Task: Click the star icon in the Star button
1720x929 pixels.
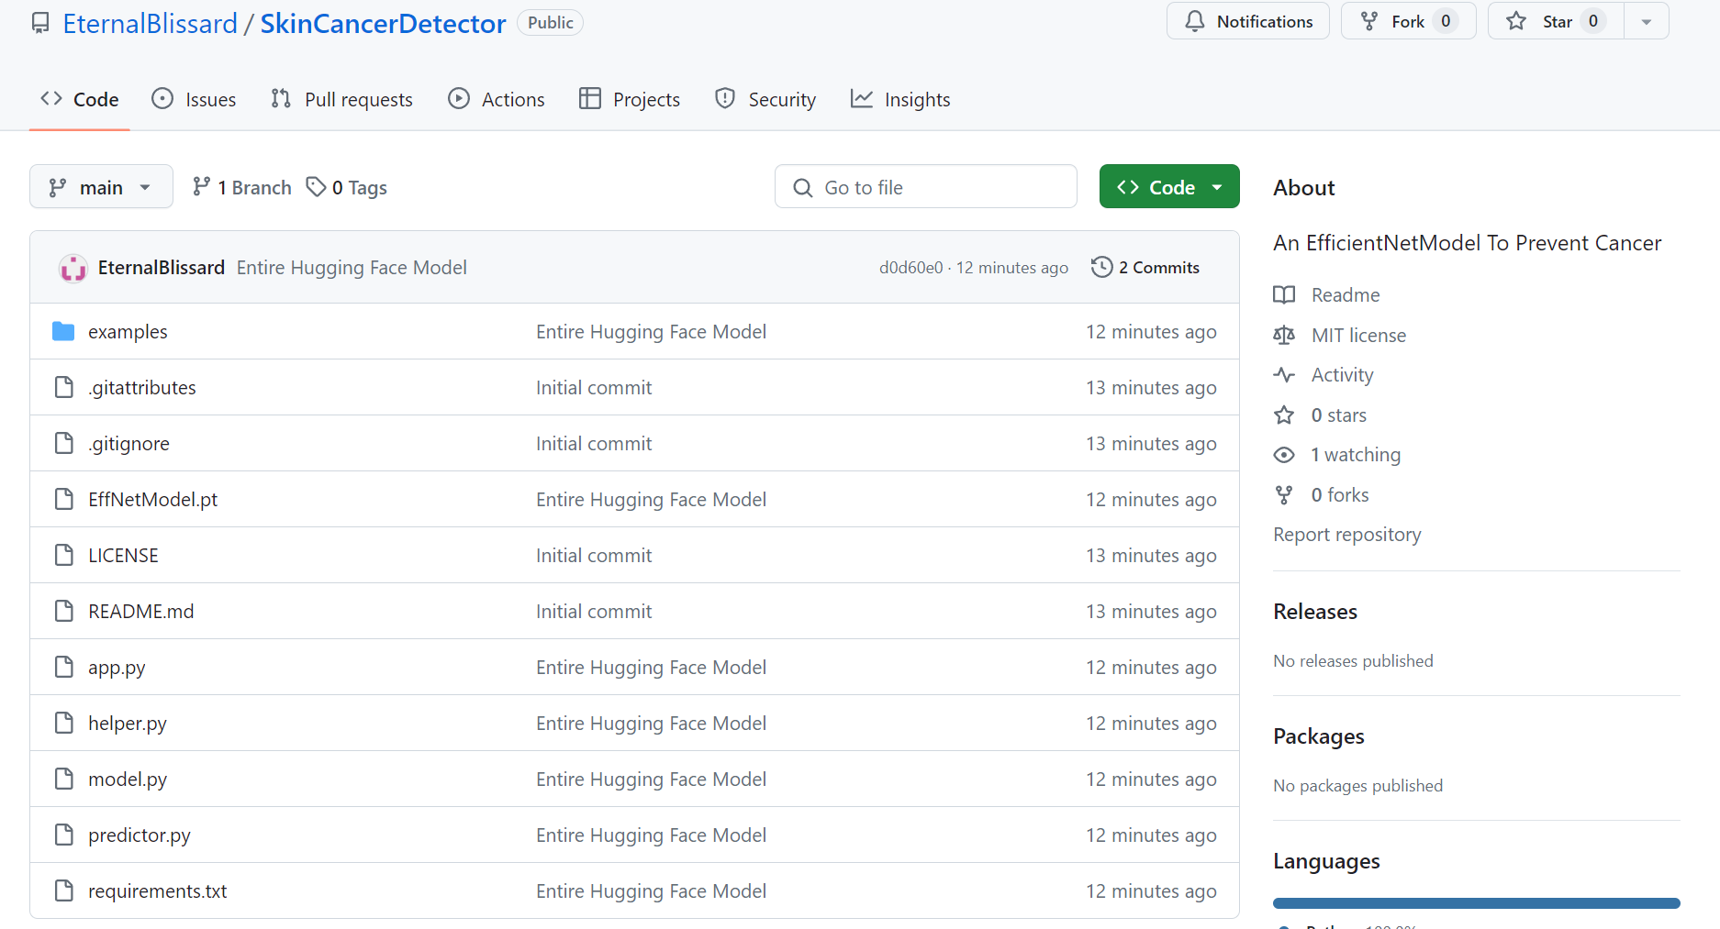Action: [x=1516, y=21]
